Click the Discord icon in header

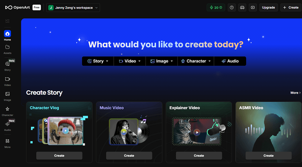(x=242, y=8)
